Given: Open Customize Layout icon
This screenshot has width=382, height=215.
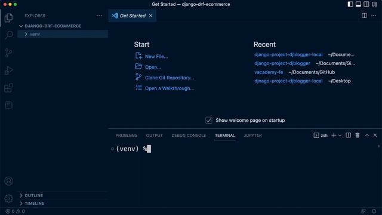Looking at the screenshot, I should pyautogui.click(x=375, y=4).
